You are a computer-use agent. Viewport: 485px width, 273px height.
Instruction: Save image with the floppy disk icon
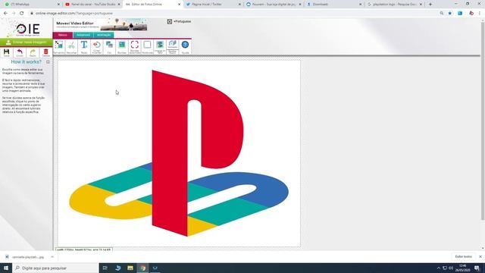[7, 52]
